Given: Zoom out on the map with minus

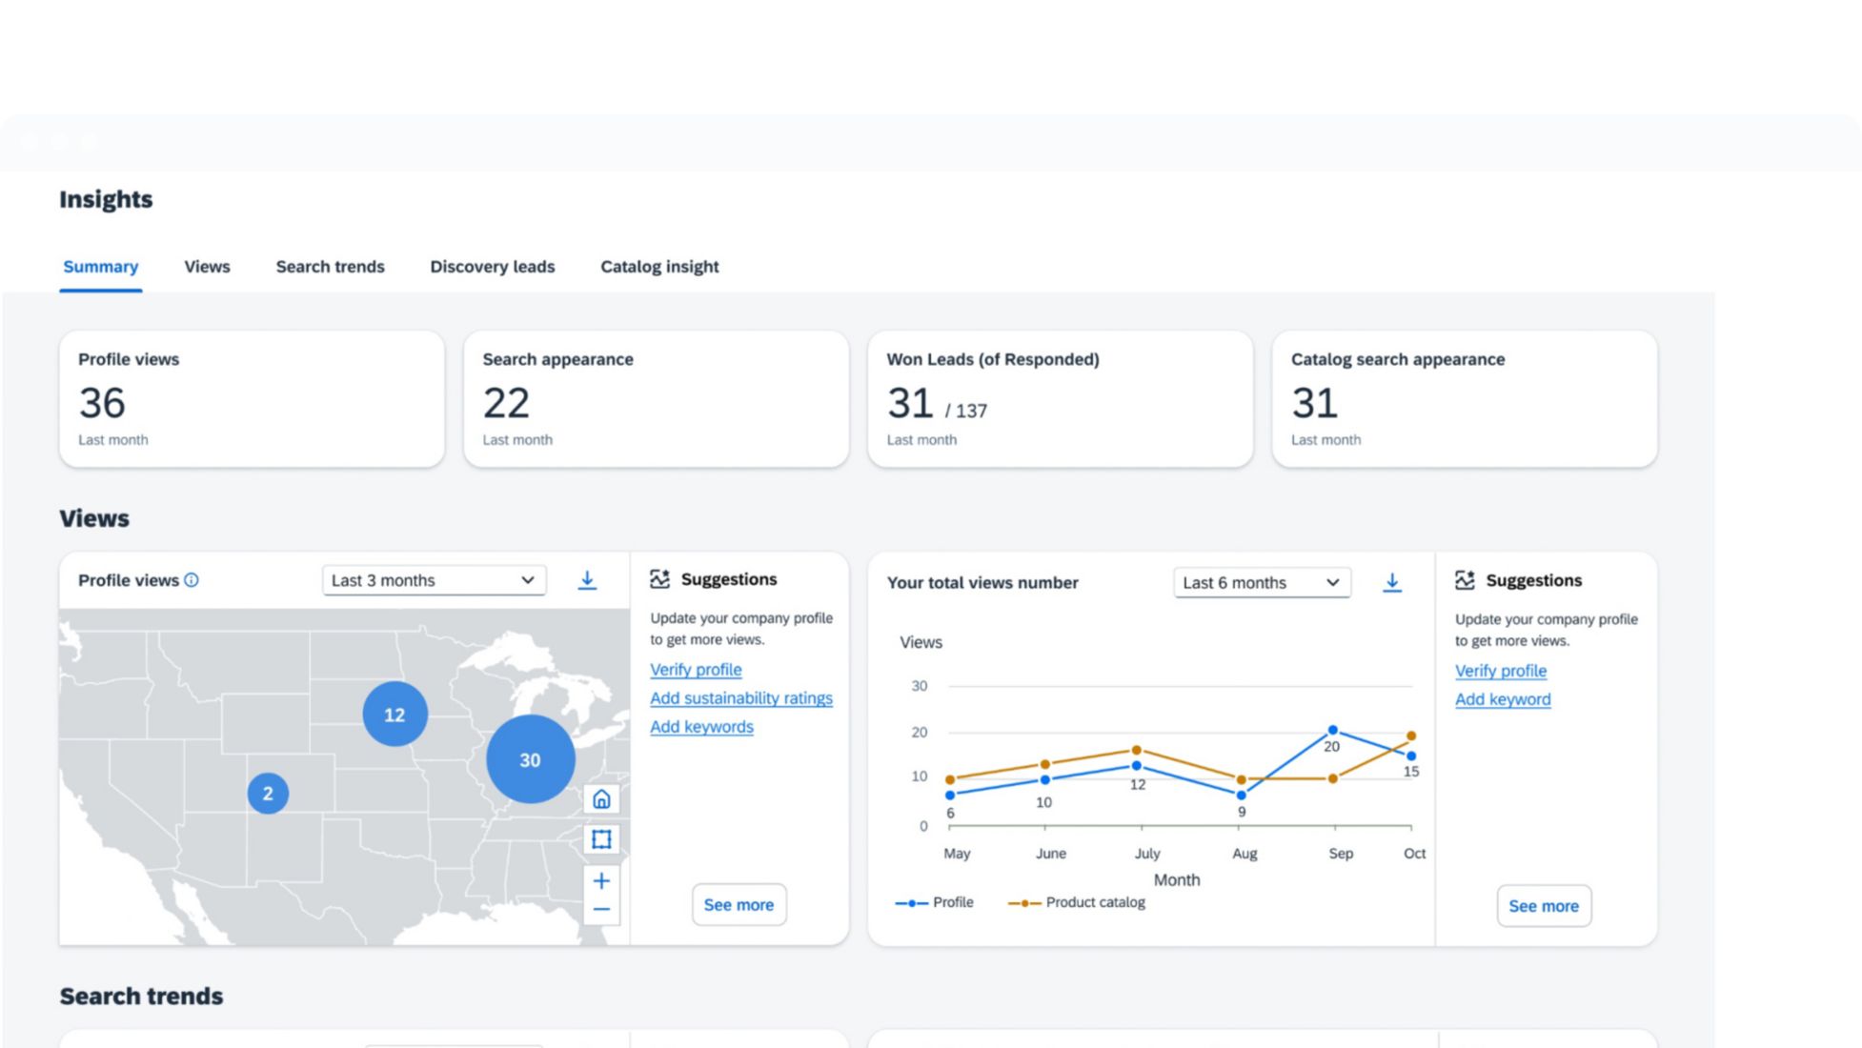Looking at the screenshot, I should coord(601,910).
